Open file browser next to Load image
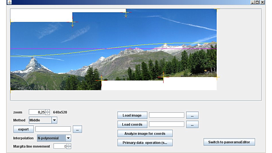The image size is (272, 153). 192,115
